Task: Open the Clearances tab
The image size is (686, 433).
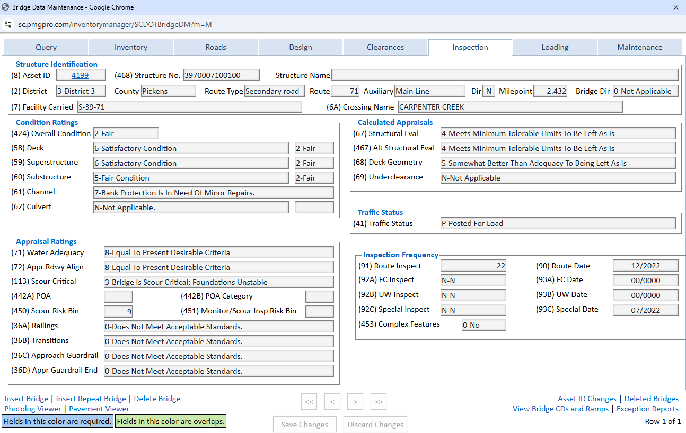Action: tap(385, 47)
